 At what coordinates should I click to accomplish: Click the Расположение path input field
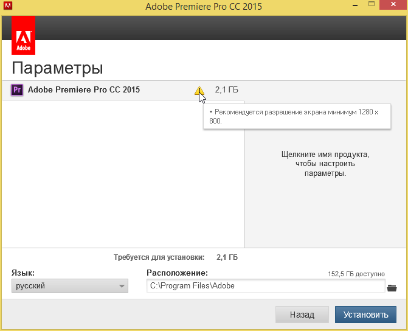266,286
